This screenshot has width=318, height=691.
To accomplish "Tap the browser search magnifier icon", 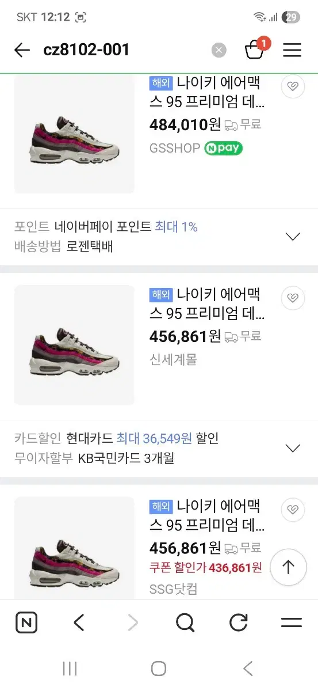I will 185,622.
